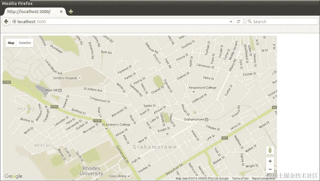Click the R67 road shield

[x=225, y=138]
